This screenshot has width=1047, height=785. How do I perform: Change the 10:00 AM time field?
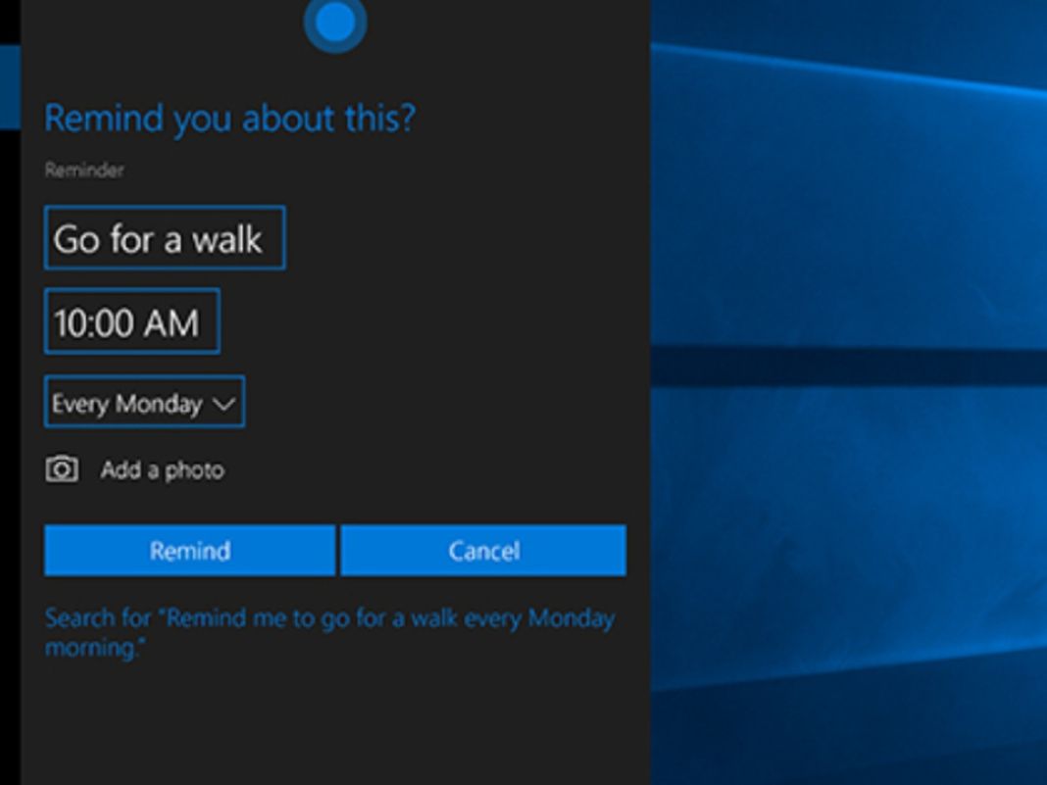click(132, 321)
